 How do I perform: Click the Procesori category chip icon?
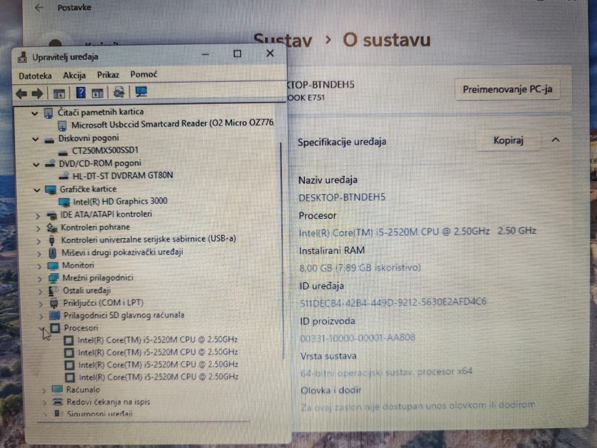[55, 328]
